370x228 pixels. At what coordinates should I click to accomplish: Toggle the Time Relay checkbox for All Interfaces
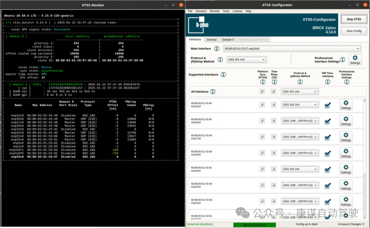click(x=274, y=92)
